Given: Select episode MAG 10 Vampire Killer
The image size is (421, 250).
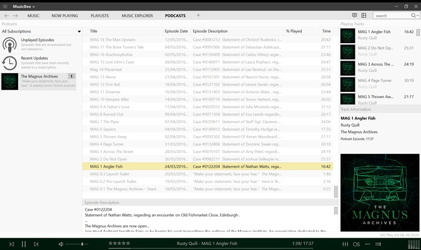Looking at the screenshot, I should [207, 99].
